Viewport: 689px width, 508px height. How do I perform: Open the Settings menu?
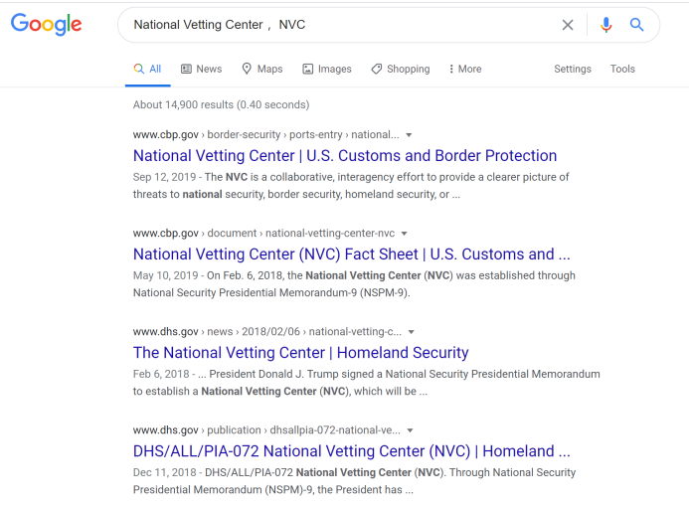(572, 69)
